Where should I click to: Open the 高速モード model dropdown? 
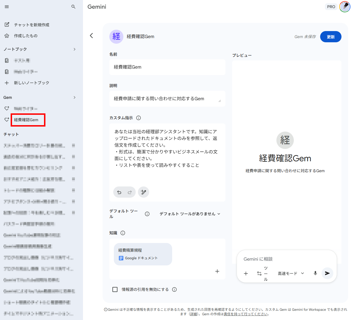[x=291, y=274]
